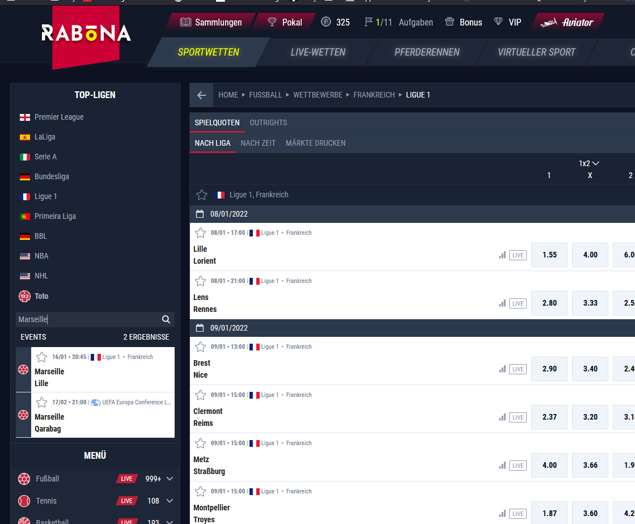Expand the Fußball menu chevron
635x524 pixels.
pyautogui.click(x=170, y=479)
